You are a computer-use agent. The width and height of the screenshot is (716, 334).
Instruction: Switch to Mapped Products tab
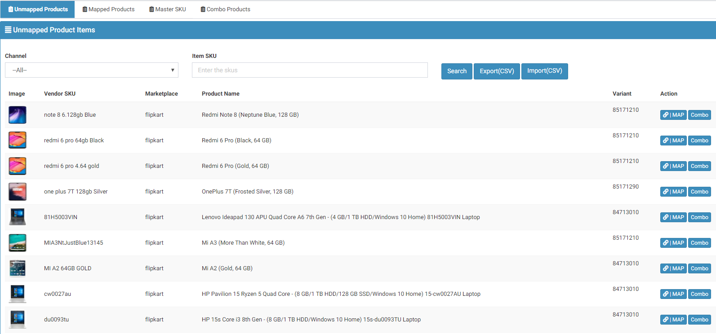click(108, 9)
